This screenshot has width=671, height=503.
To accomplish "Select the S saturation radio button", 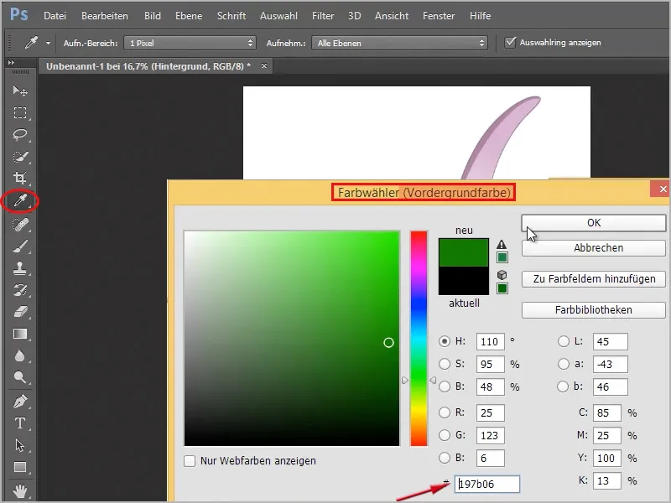I will tap(445, 364).
